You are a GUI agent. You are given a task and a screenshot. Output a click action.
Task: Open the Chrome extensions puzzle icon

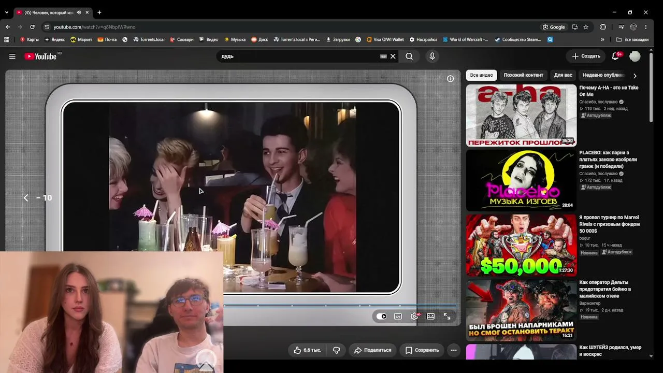click(x=603, y=27)
